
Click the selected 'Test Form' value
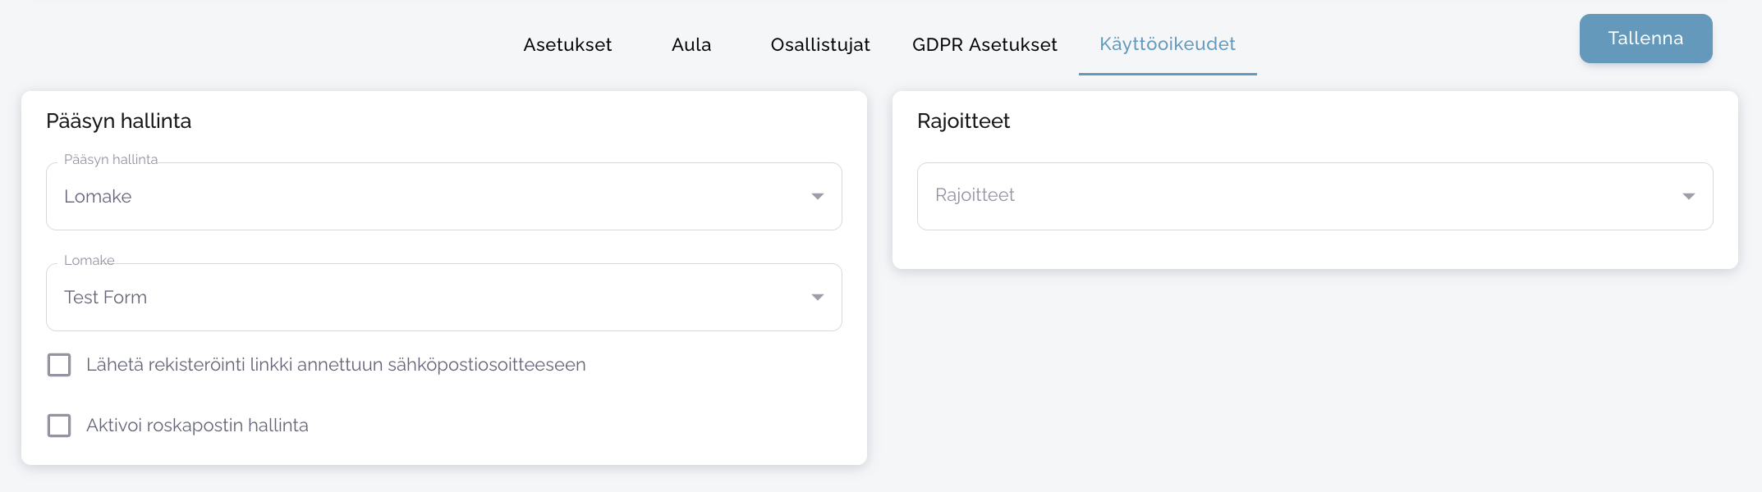pos(106,298)
